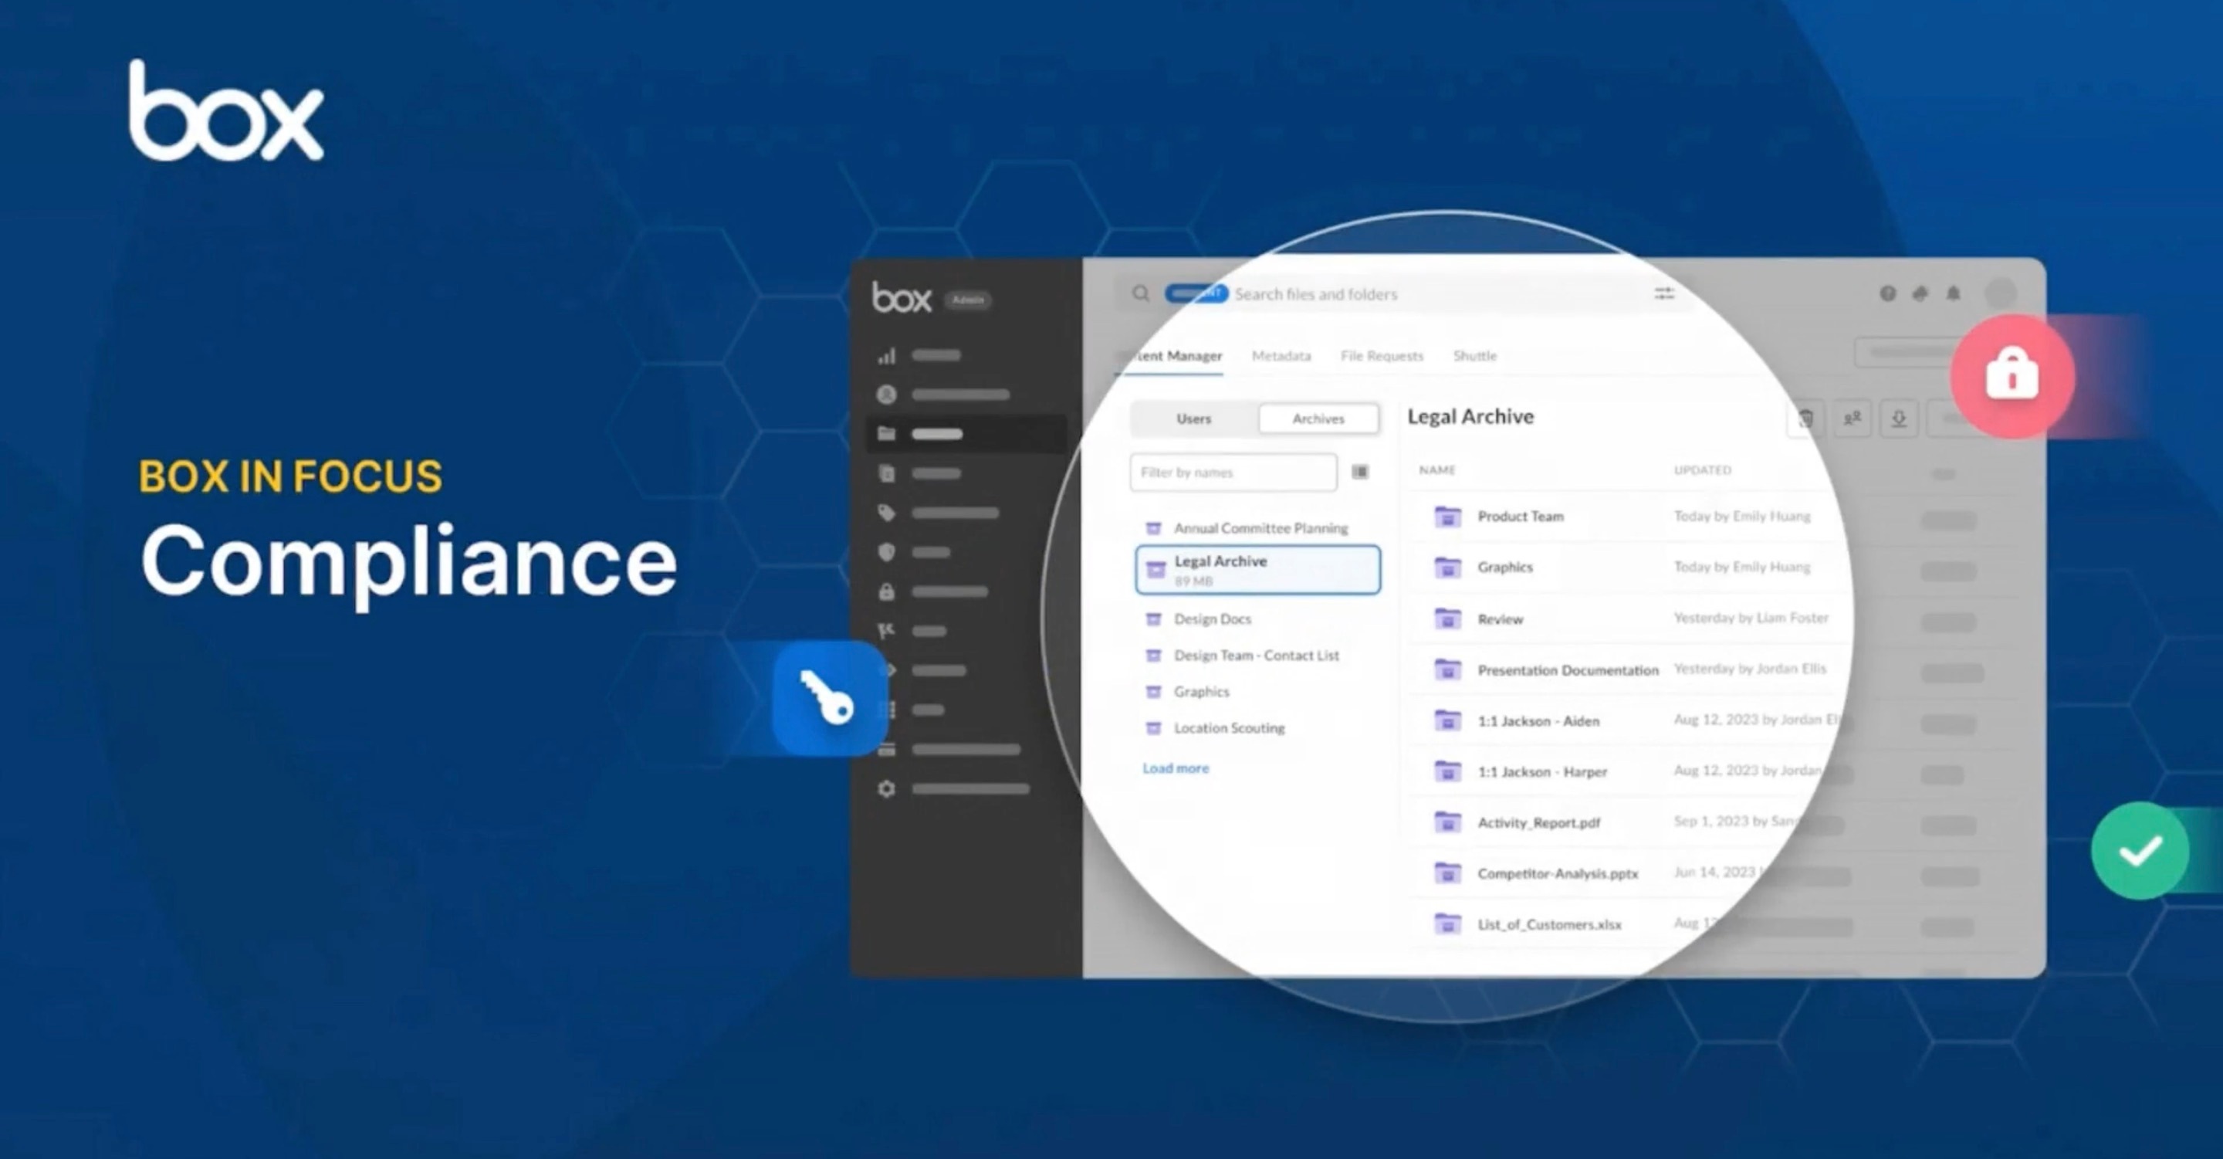2223x1159 pixels.
Task: Open Competitor-Analysis.pptx file name
Action: click(x=1558, y=873)
